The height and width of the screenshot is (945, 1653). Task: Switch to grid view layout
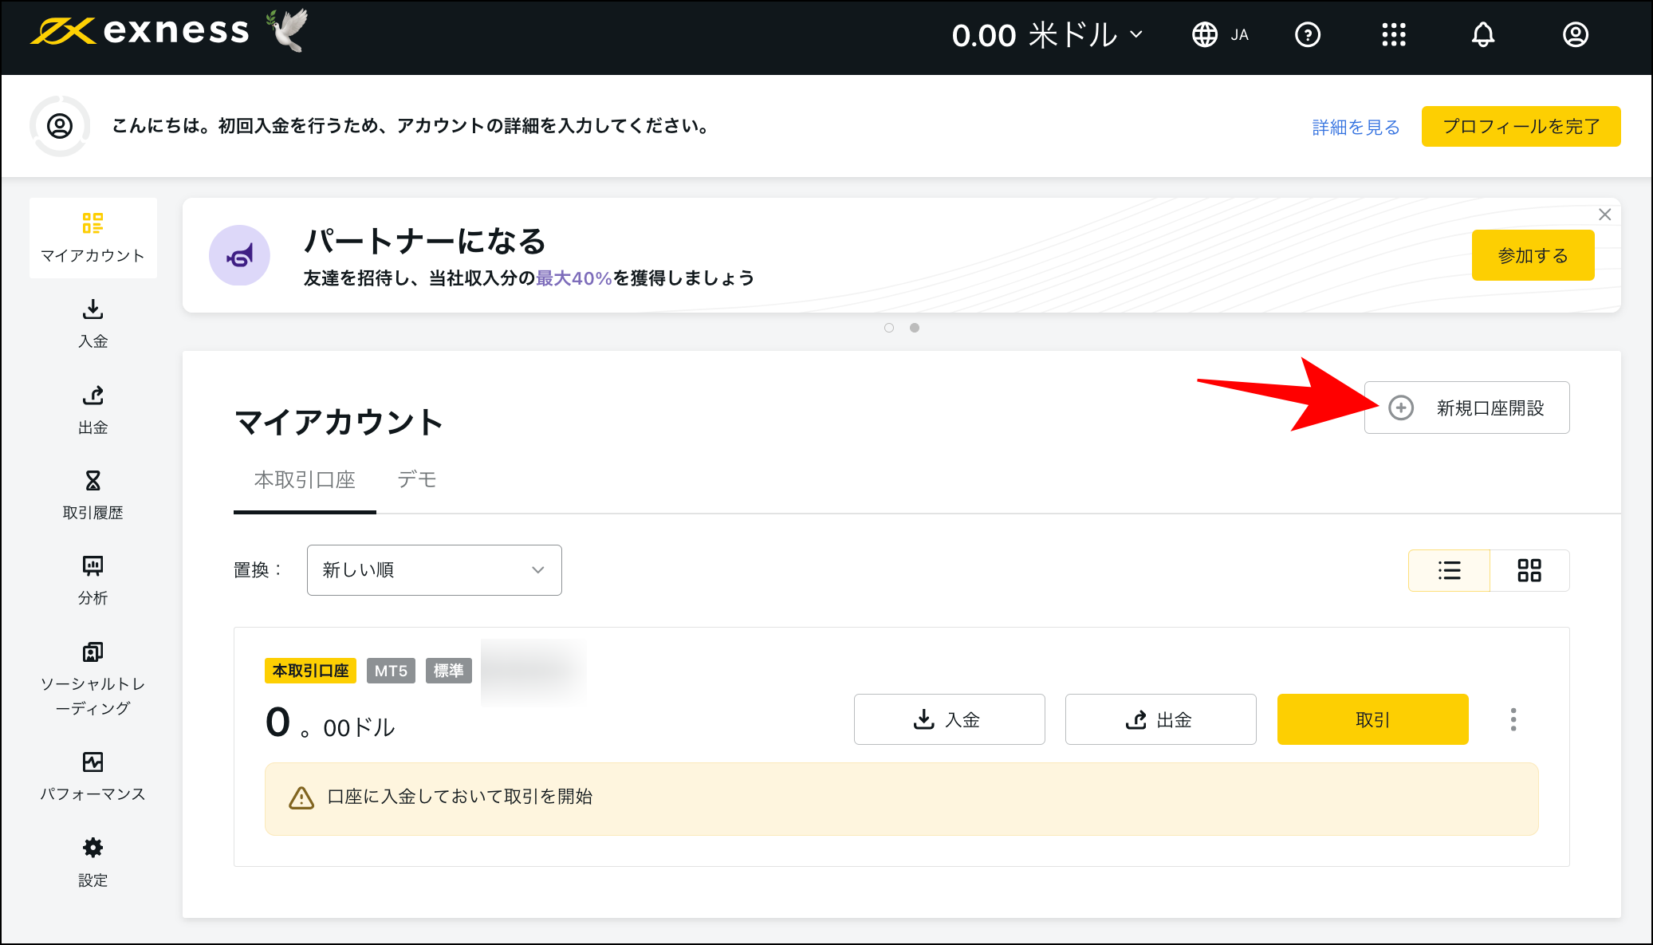(x=1529, y=570)
